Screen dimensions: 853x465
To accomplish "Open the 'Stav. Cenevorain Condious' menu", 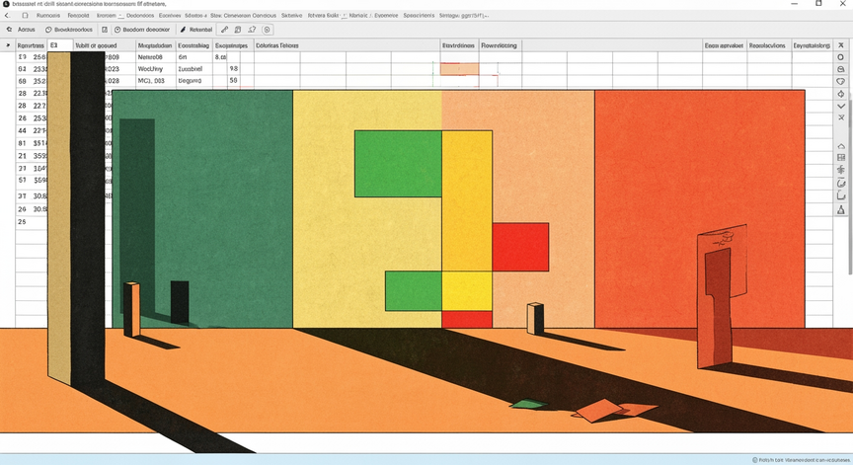I will (243, 16).
